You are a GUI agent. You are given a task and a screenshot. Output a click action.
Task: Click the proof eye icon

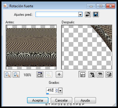[100, 74]
